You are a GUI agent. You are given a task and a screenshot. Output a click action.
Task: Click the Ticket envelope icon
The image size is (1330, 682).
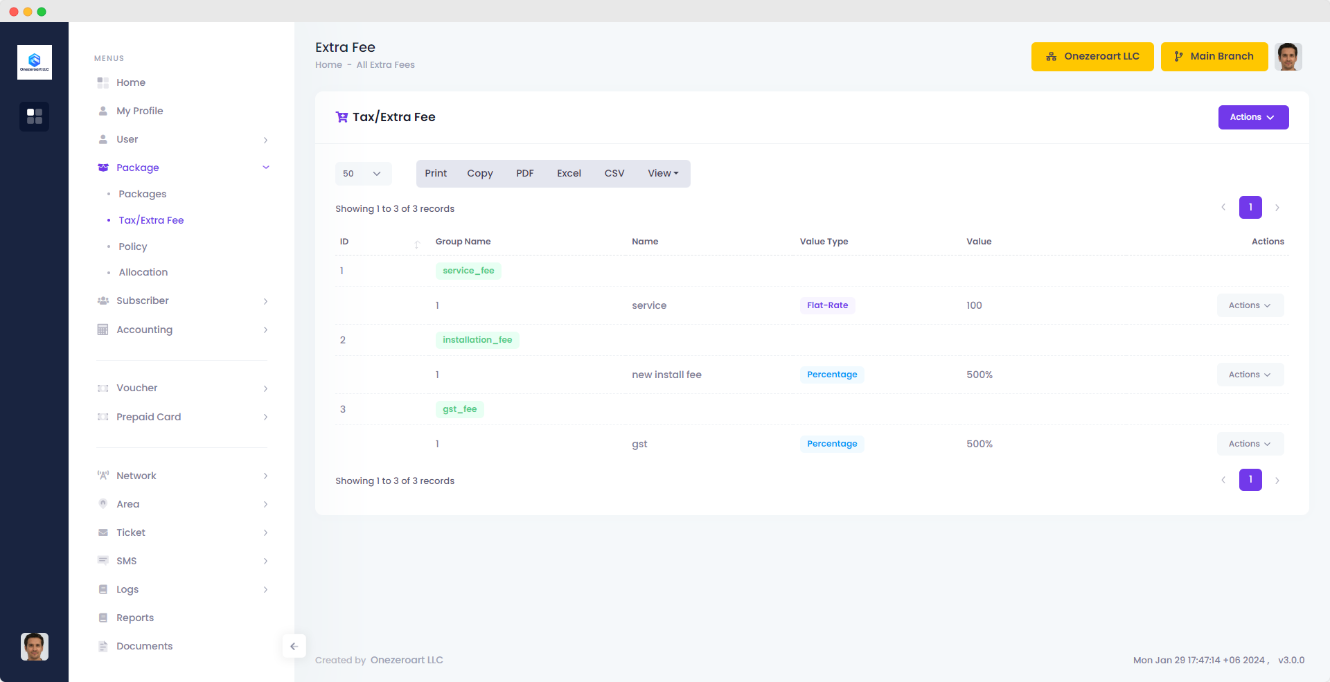click(103, 532)
